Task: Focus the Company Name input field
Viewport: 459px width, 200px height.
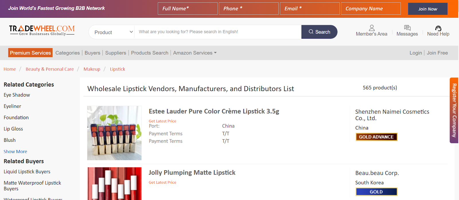Action: pyautogui.click(x=371, y=9)
